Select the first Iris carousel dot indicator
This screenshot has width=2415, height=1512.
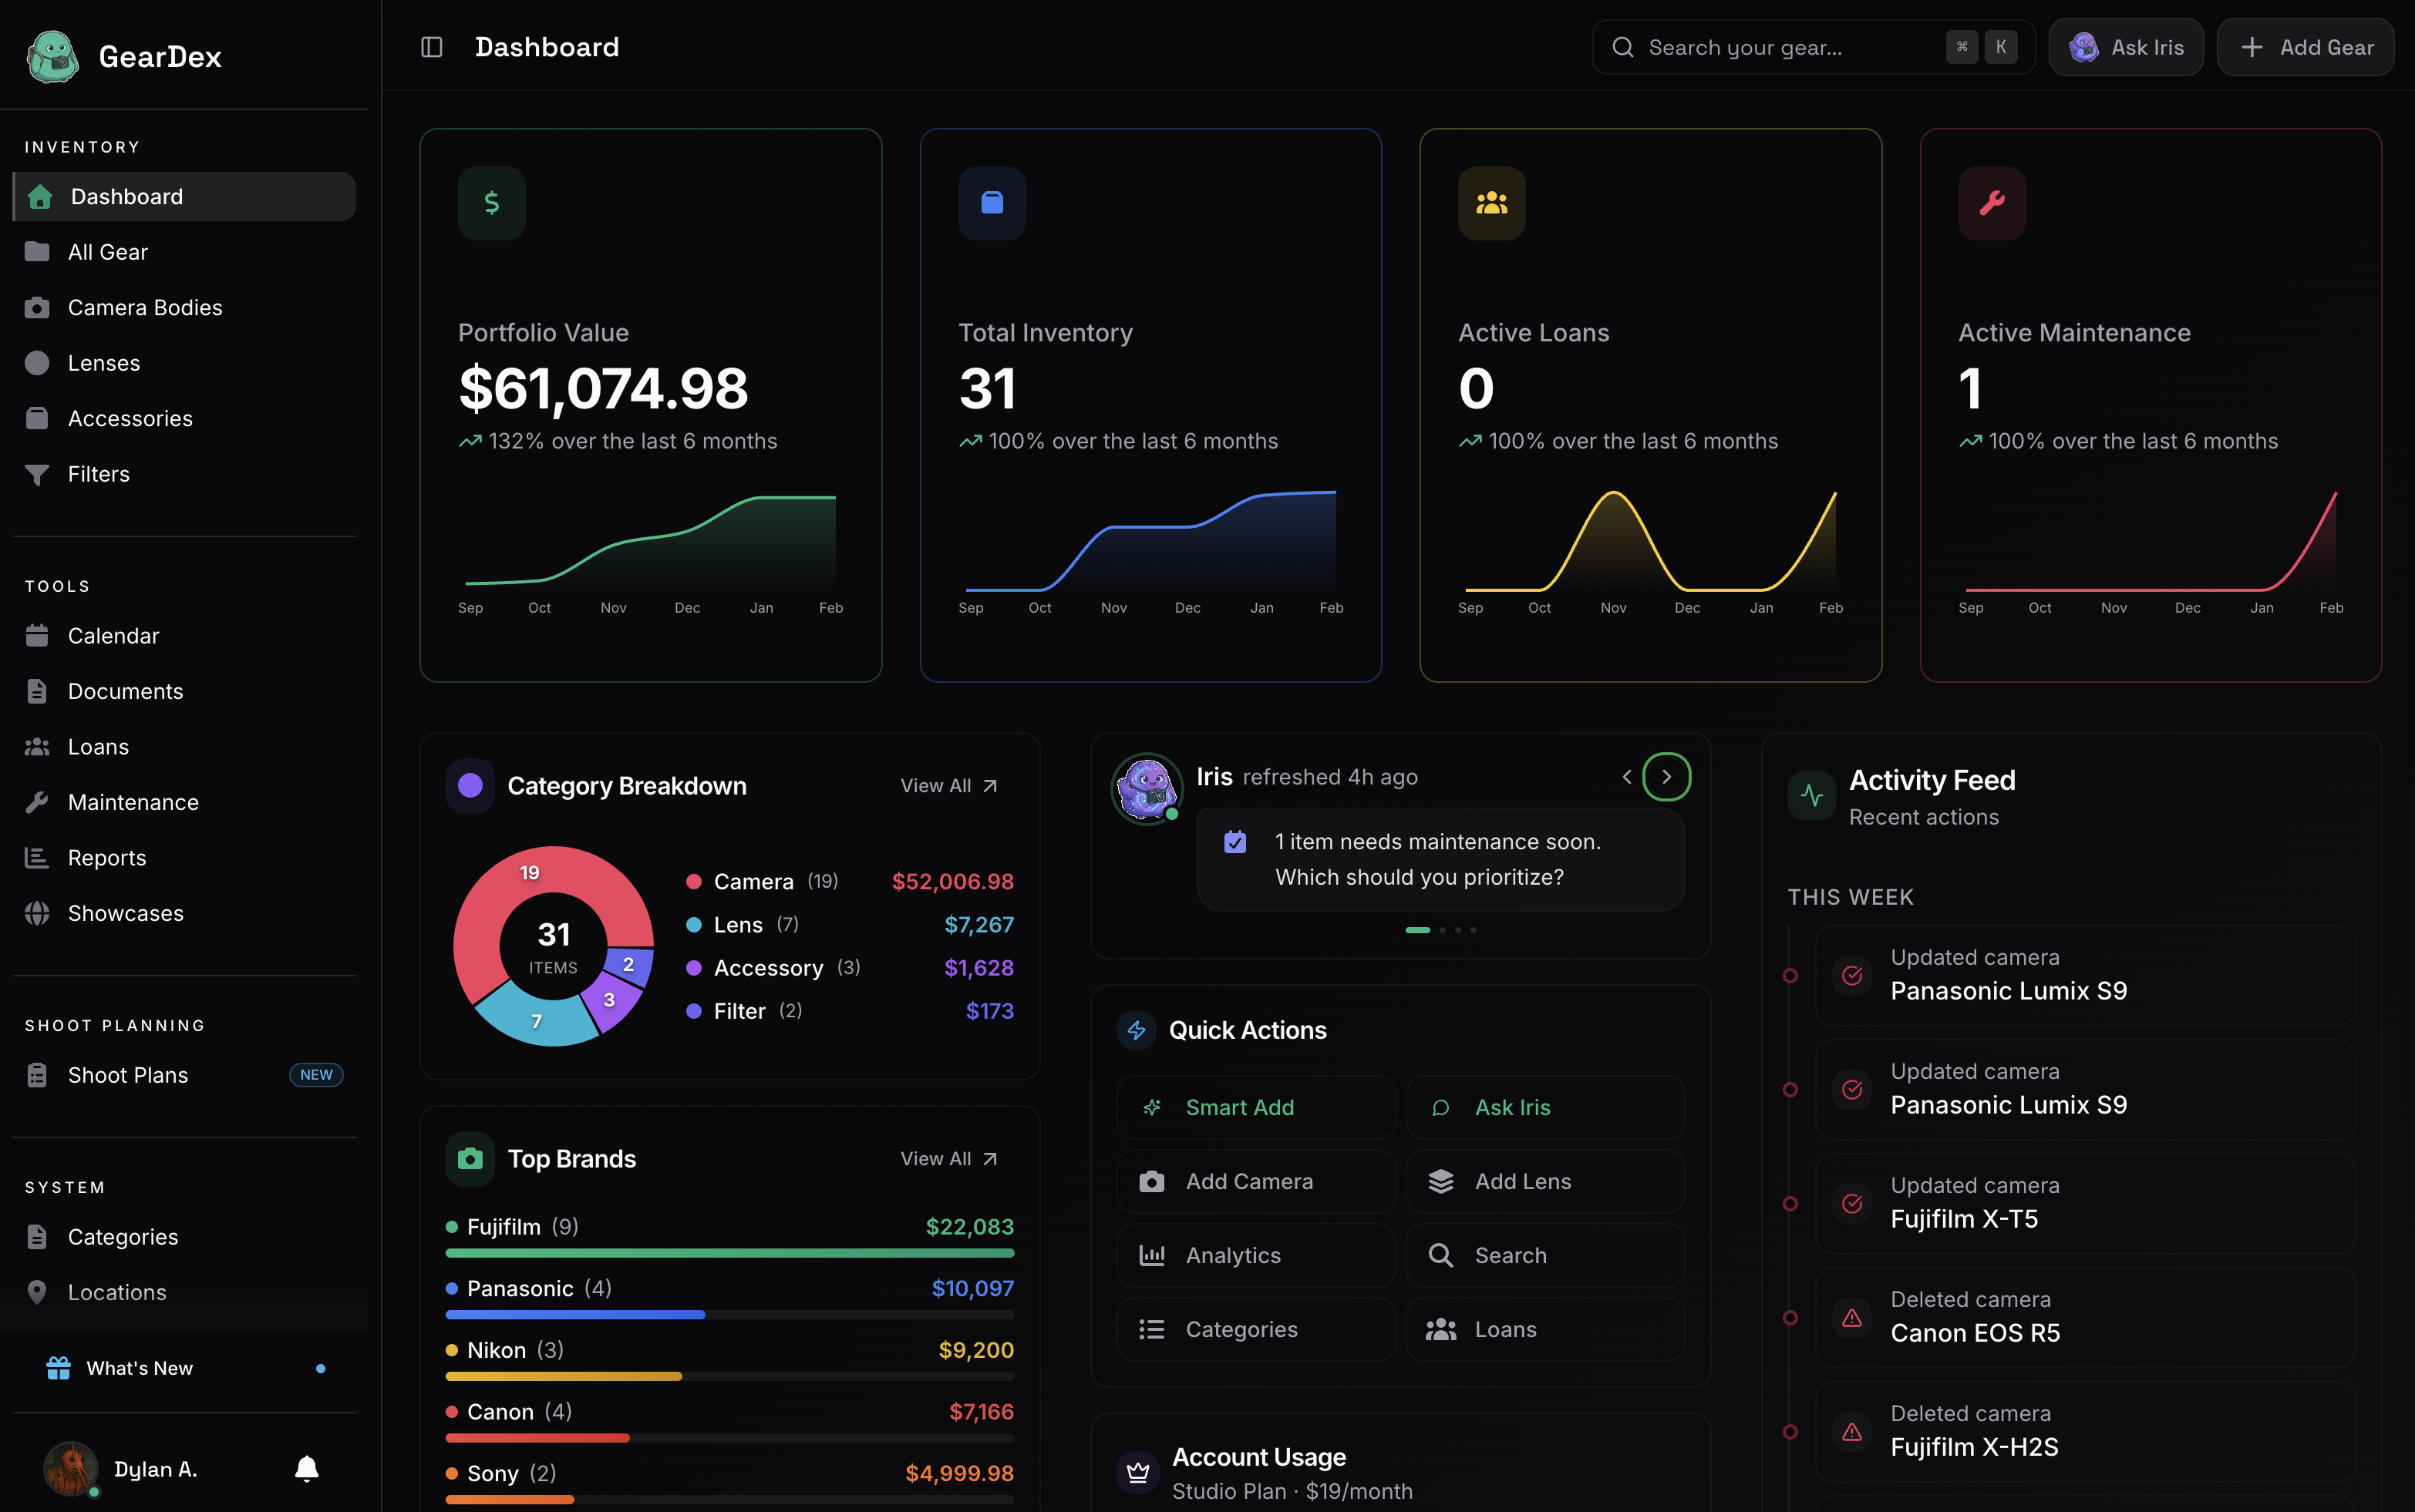coord(1416,930)
